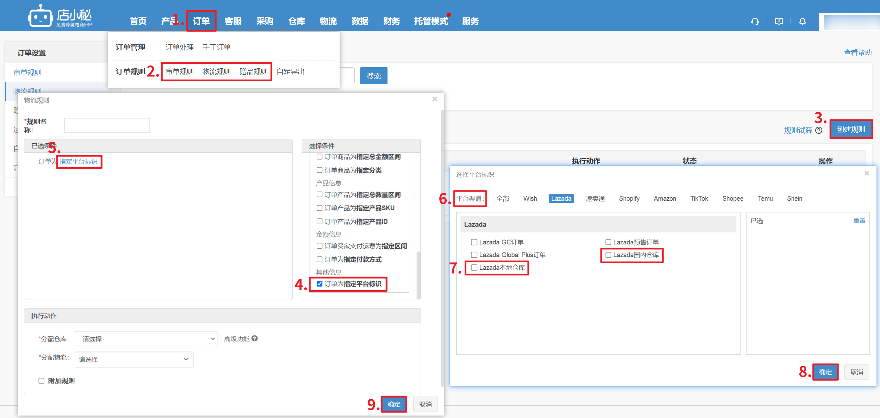The height and width of the screenshot is (418, 880).
Task: Click the customer service headset icon
Action: coord(755,21)
